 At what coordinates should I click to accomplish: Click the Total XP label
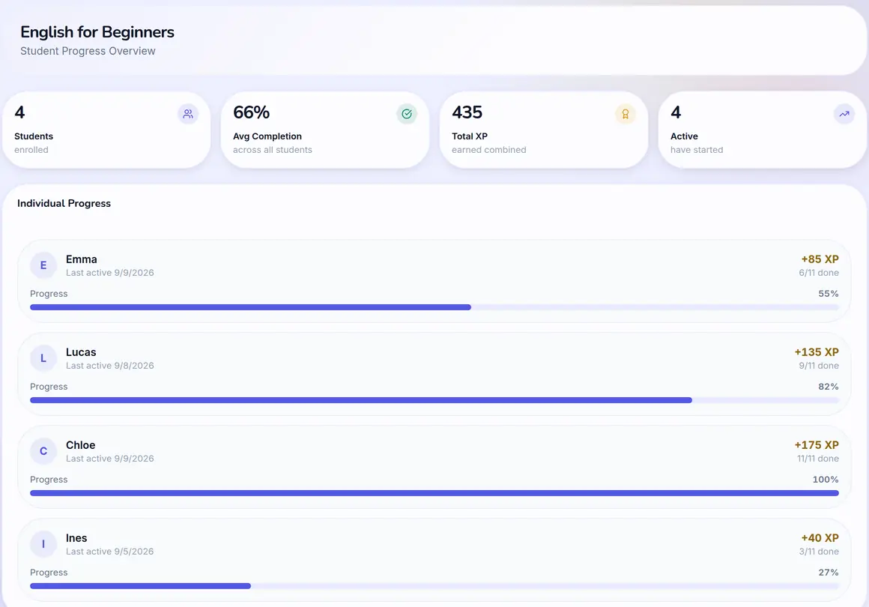(x=470, y=136)
